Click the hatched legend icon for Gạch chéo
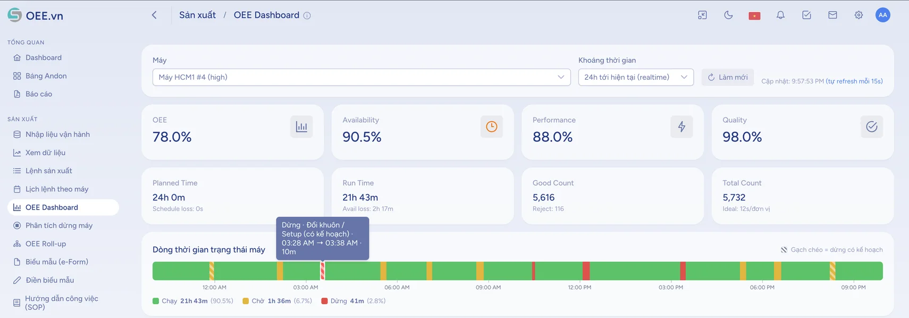Image resolution: width=909 pixels, height=318 pixels. 784,249
